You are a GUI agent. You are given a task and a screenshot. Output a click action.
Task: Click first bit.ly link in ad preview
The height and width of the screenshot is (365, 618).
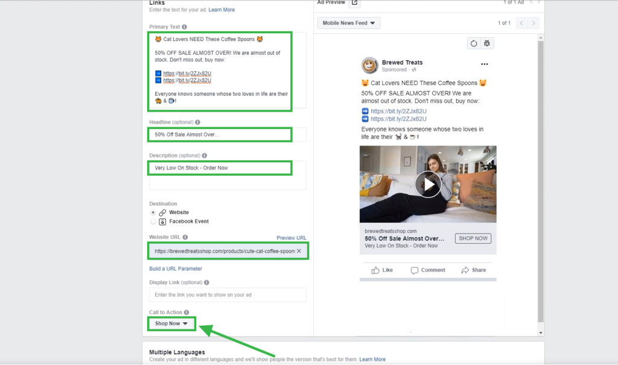coord(398,111)
